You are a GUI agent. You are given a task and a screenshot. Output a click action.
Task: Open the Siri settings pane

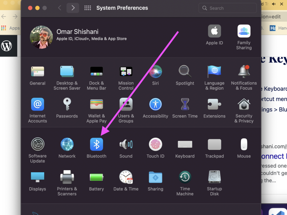(155, 71)
